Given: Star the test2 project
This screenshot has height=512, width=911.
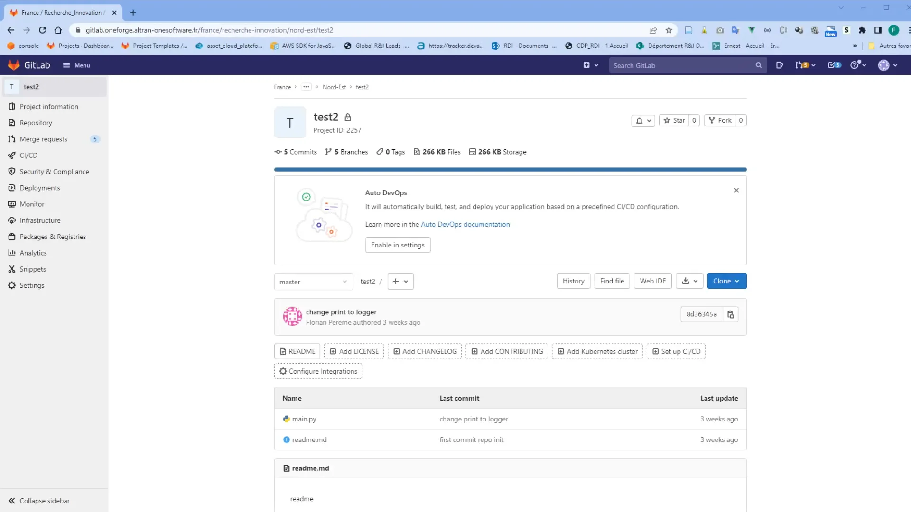Looking at the screenshot, I should point(674,120).
